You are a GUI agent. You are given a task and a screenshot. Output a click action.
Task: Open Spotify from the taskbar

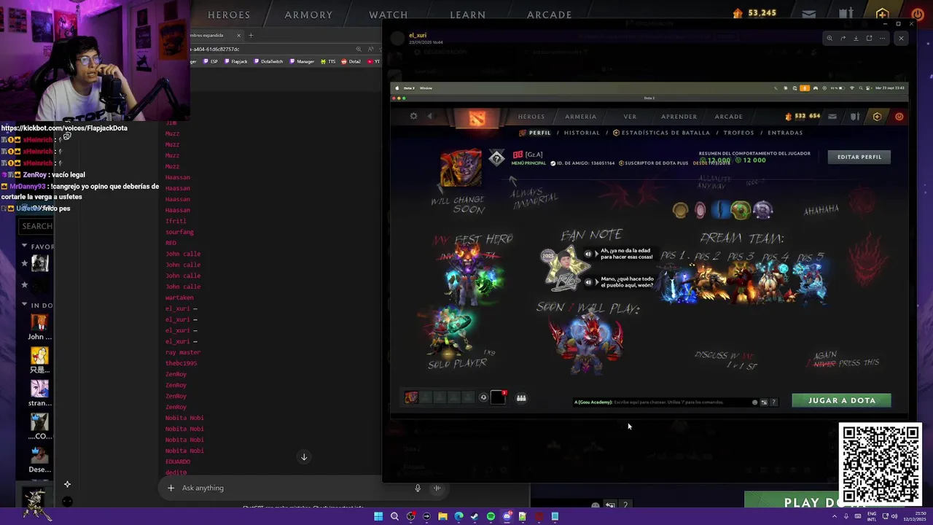pyautogui.click(x=491, y=516)
